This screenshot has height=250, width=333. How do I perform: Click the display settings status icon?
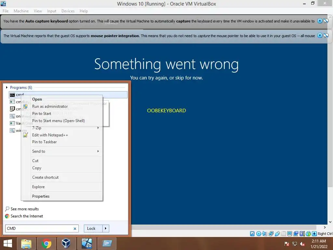(289, 234)
